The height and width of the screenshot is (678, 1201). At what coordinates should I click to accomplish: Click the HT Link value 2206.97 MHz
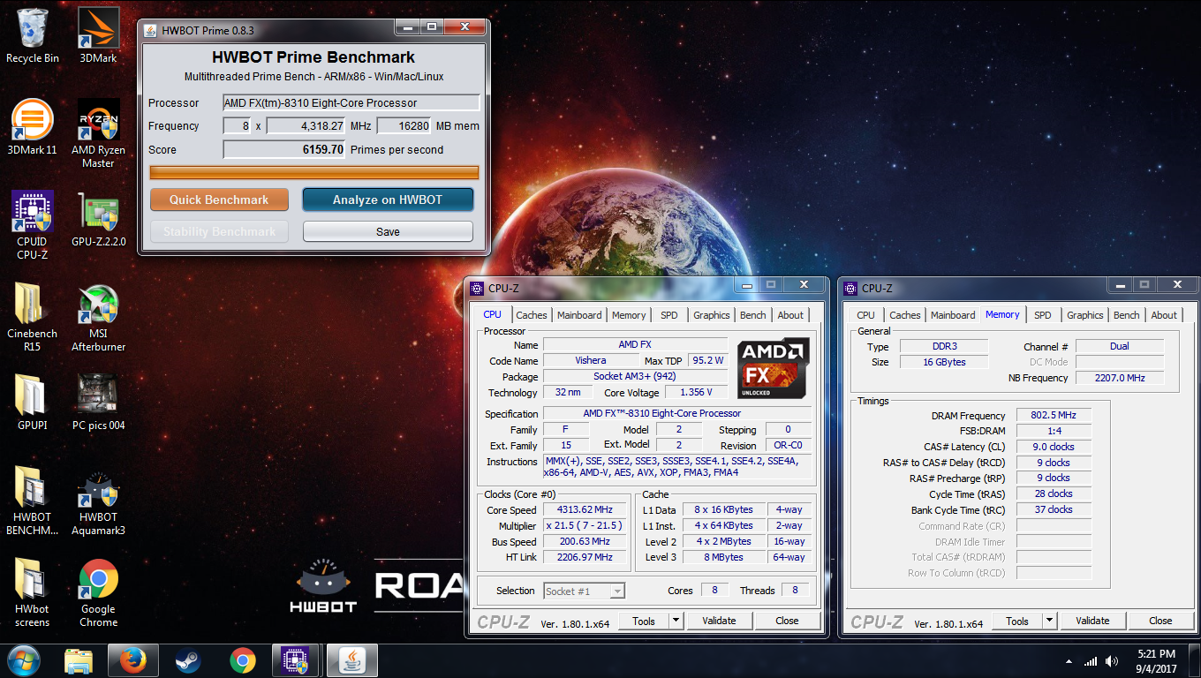click(585, 558)
